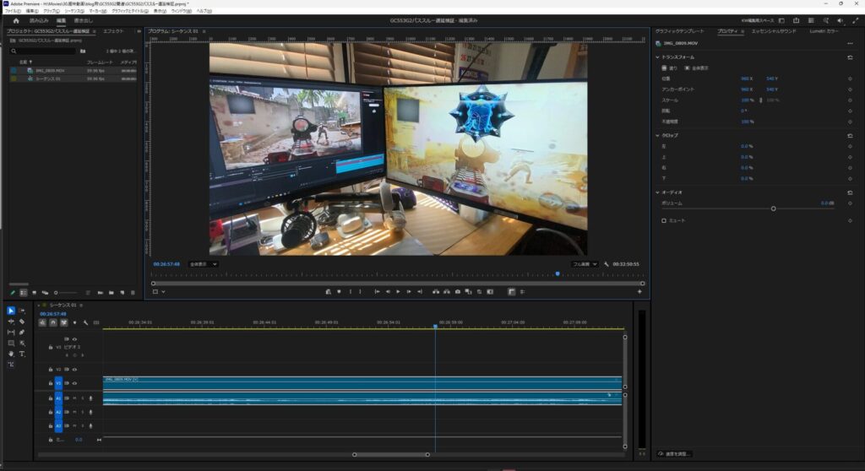Toggle the V2 track eye visibility

pos(74,370)
